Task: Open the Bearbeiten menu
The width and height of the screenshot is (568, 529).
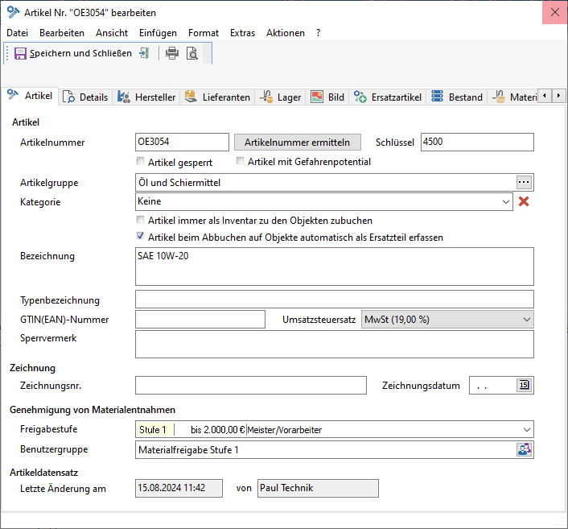Action: click(x=62, y=33)
